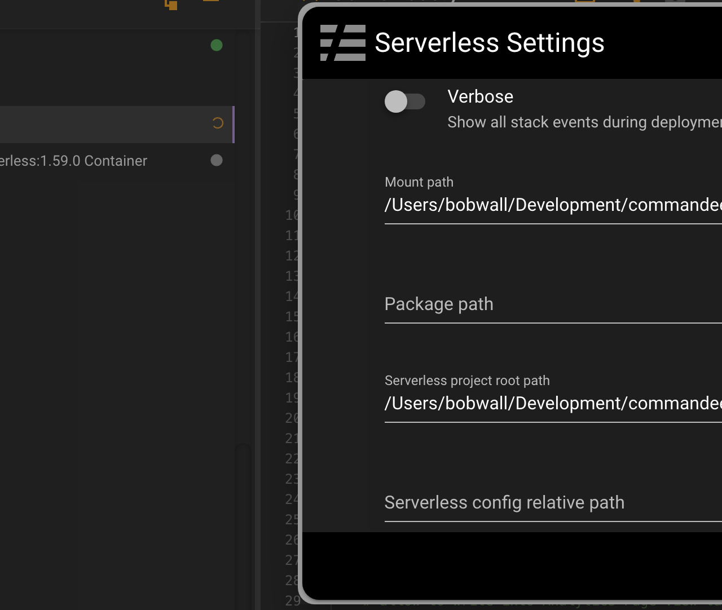Click the 'Show all stack events' description

(584, 122)
